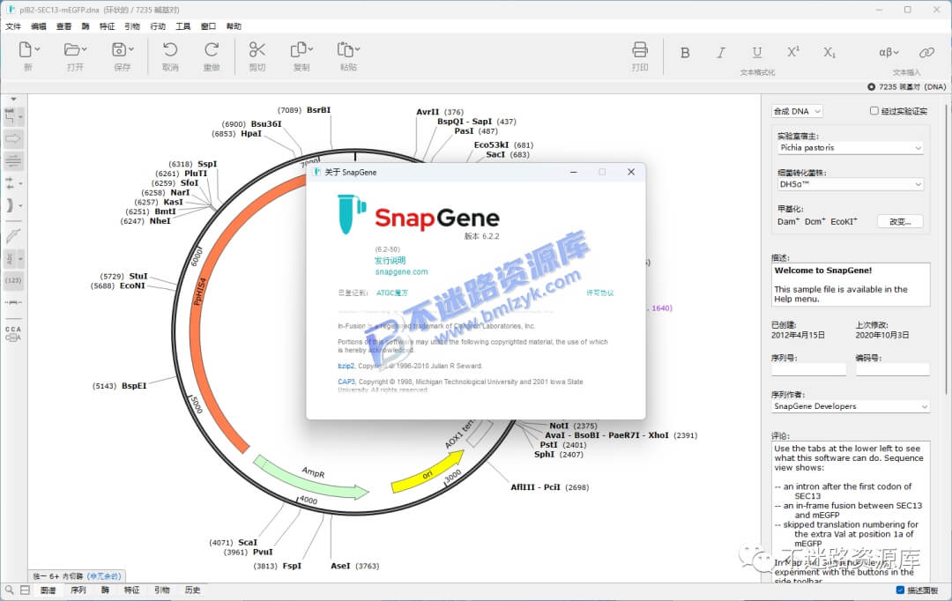952x601 pixels.
Task: Close the 关于 SnapGene dialog
Action: [x=631, y=172]
